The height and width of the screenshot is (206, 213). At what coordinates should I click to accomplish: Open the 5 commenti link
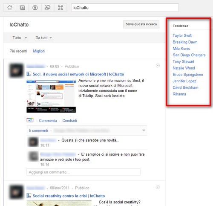[38, 131]
